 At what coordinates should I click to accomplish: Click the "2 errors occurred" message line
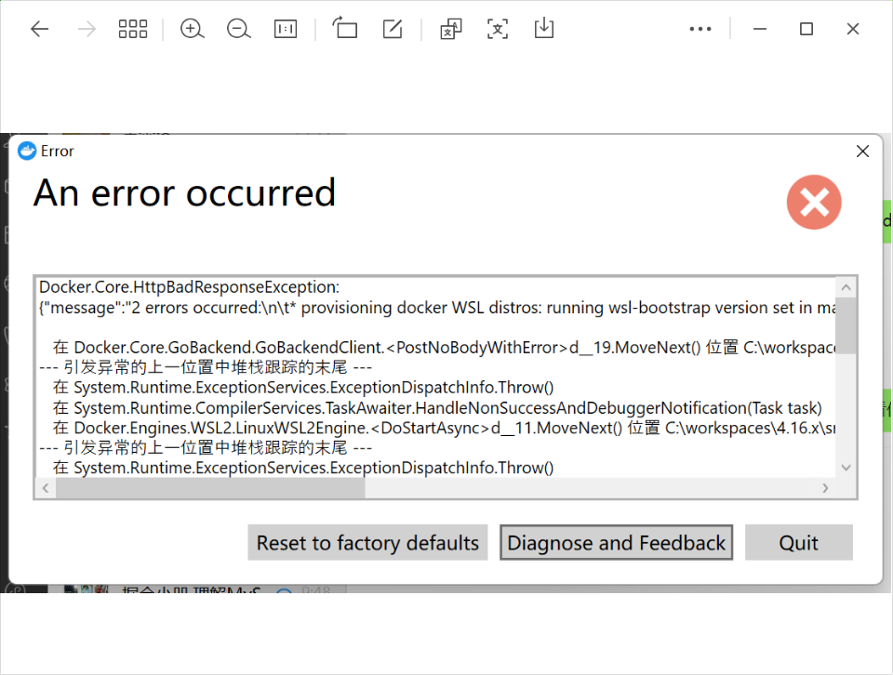[x=437, y=308]
